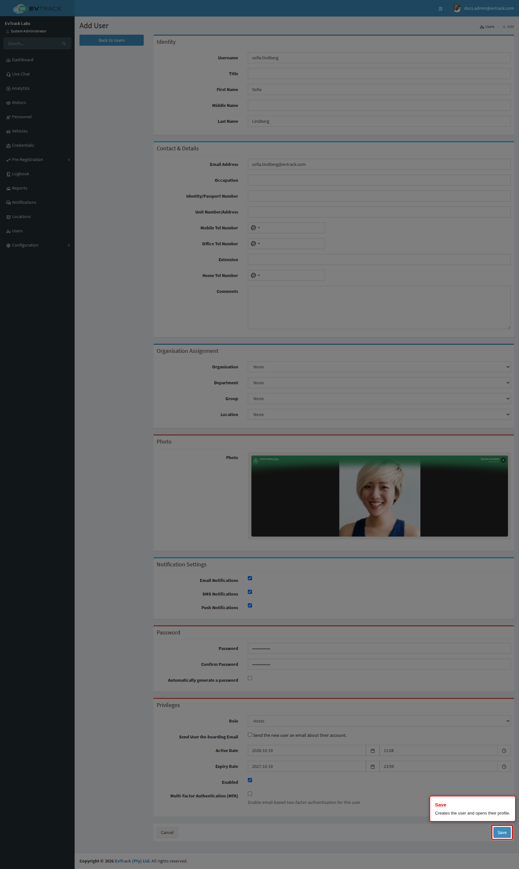Viewport: 519px width, 869px height.
Task: Open the header building icon
Action: click(440, 9)
